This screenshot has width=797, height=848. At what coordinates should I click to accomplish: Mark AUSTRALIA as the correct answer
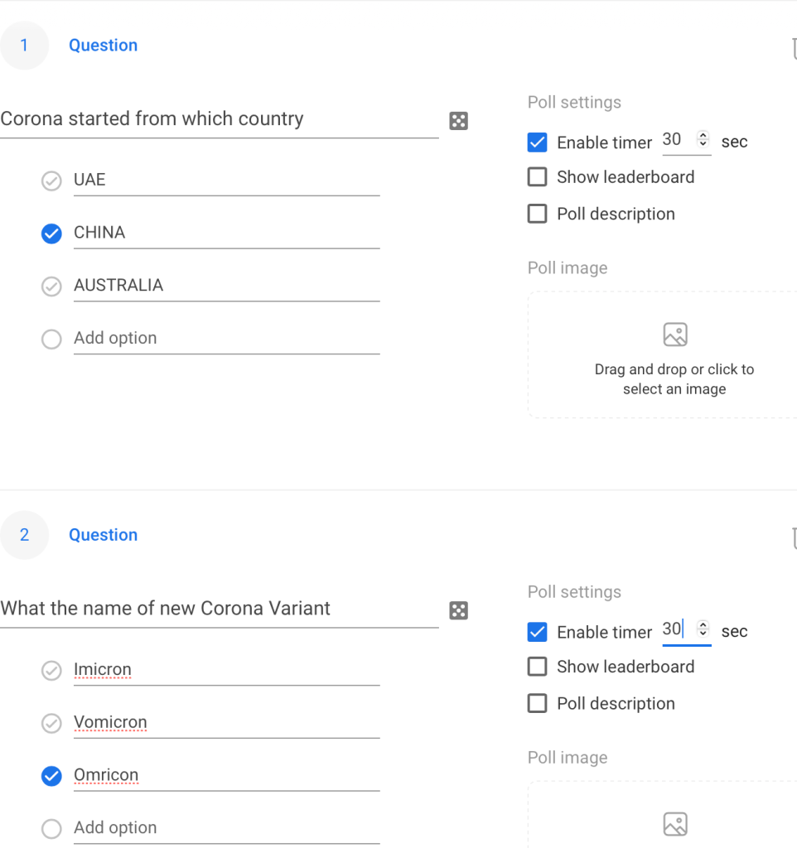point(51,287)
